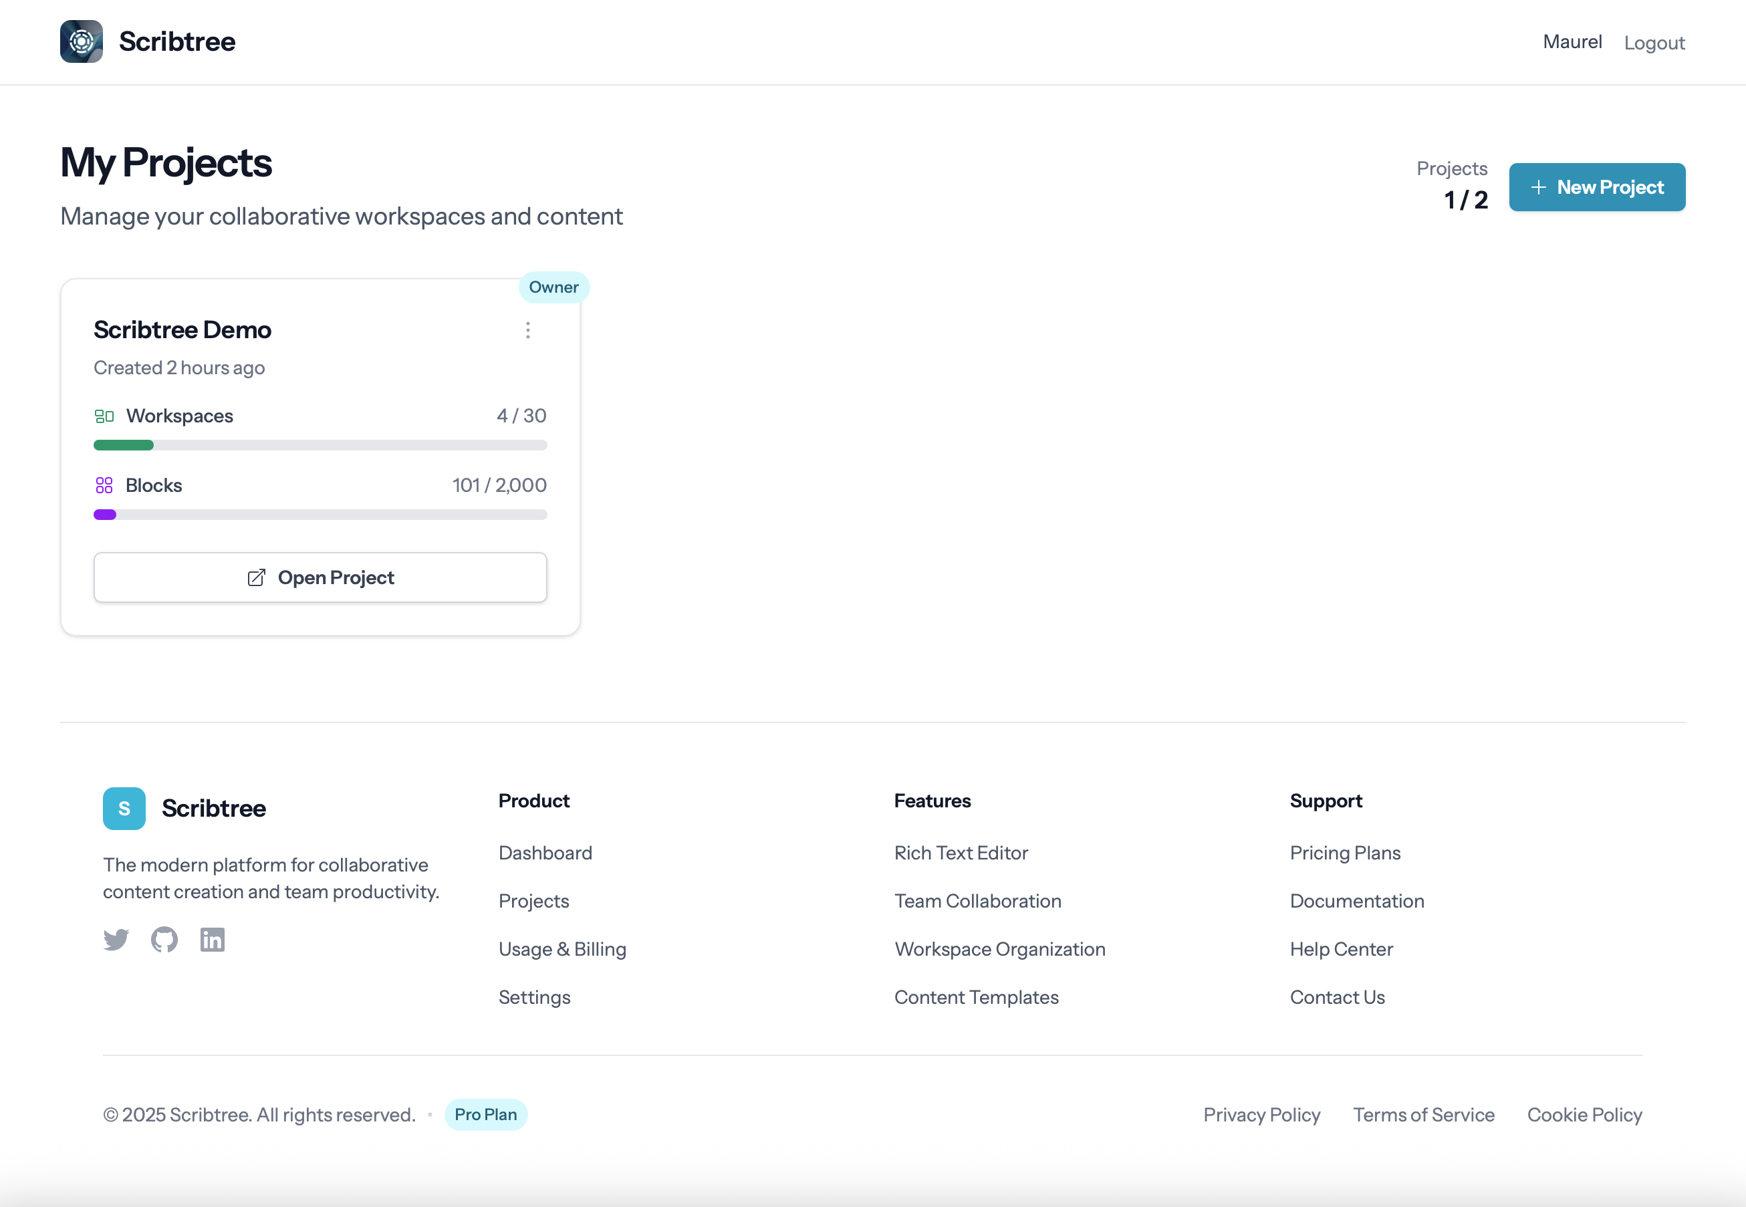Click the footer Scribtree S logo
This screenshot has width=1746, height=1207.
(124, 809)
